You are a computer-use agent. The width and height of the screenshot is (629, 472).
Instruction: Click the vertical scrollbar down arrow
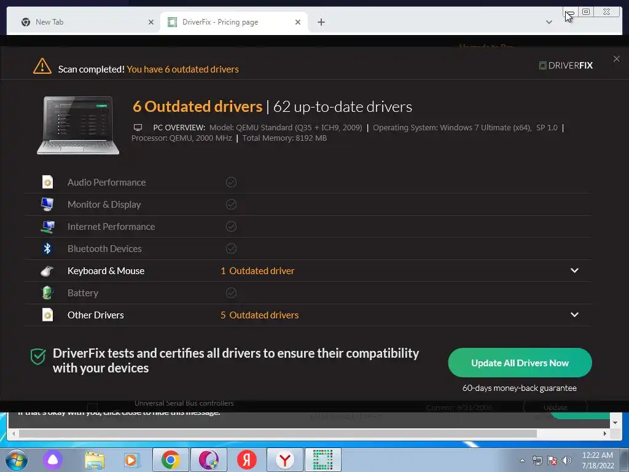(615, 422)
